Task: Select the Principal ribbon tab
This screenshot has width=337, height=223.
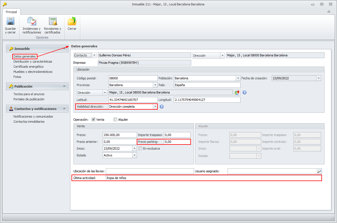Action: (x=11, y=12)
